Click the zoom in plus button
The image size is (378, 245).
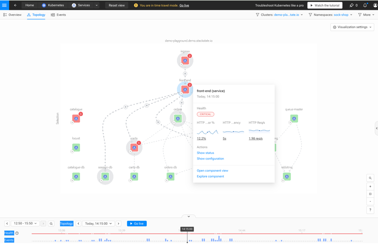pyautogui.click(x=370, y=186)
